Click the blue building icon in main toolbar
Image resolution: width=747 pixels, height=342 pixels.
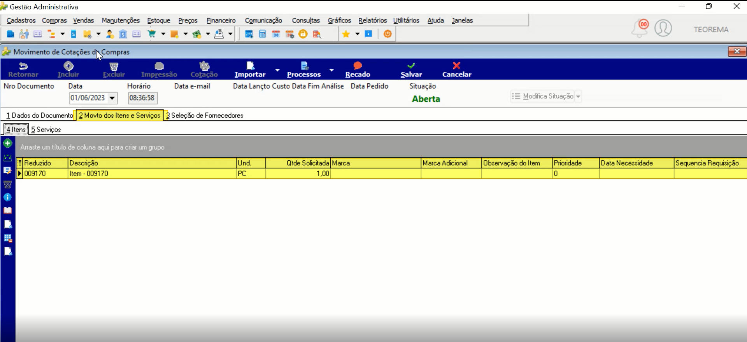tap(11, 34)
